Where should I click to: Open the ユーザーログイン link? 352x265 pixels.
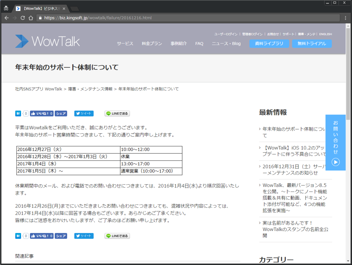[225, 34]
